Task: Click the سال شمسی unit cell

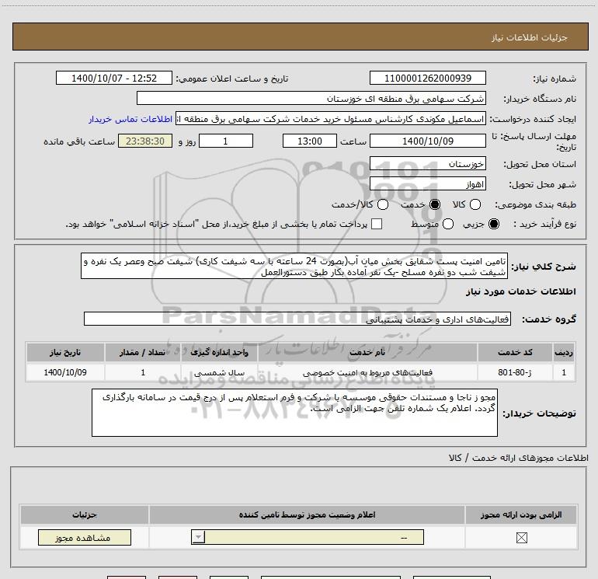Action: tap(219, 372)
